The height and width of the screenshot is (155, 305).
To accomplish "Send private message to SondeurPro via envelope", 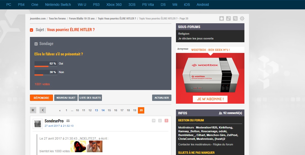I will [x=68, y=121].
